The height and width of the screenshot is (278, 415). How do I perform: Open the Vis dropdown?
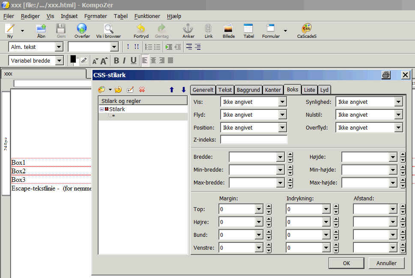(x=282, y=102)
